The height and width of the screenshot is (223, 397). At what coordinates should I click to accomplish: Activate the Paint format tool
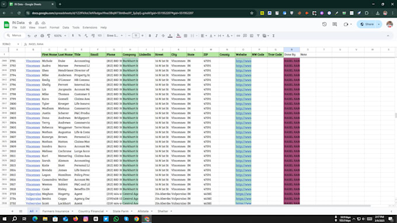[48, 36]
